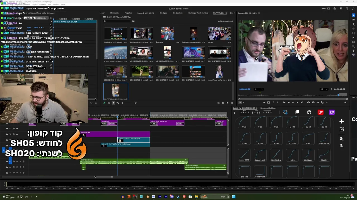Go to In point in program monitor
The image size is (357, 200).
tap(284, 102)
